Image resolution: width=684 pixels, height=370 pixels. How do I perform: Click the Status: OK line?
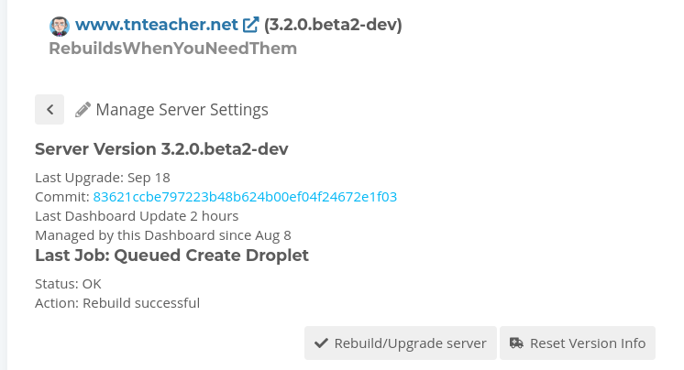pos(68,283)
